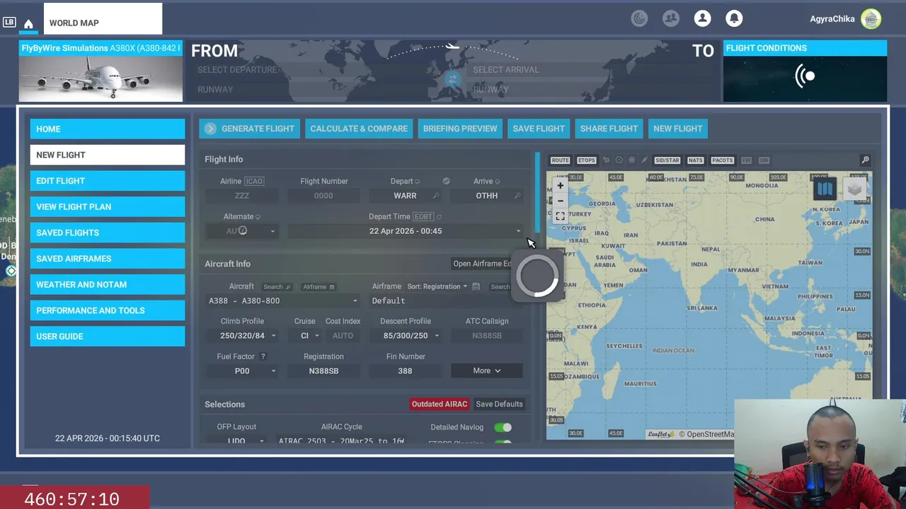Click the swap icon between Depart and Arrive

pos(446,181)
